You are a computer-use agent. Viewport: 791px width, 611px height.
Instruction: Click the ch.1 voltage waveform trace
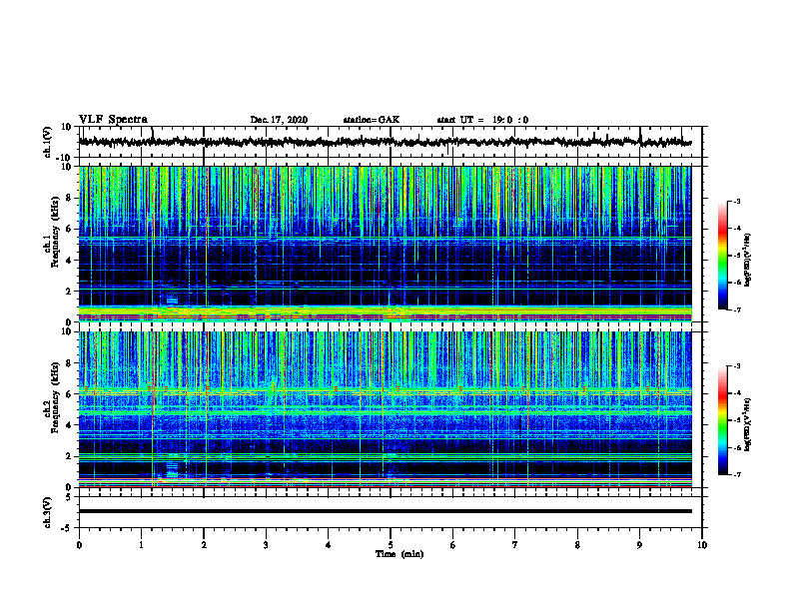coord(385,142)
